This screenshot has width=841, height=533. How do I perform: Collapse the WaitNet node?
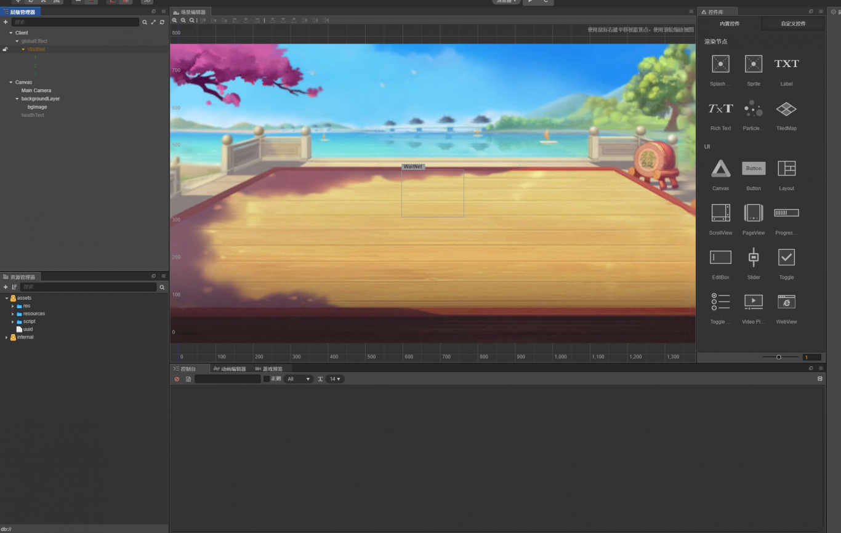click(23, 49)
